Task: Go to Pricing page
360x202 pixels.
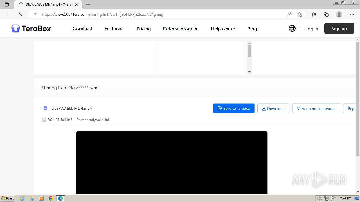Action: [x=144, y=29]
